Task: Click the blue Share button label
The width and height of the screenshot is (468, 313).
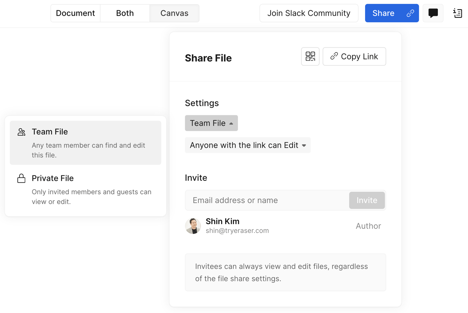Action: 383,13
